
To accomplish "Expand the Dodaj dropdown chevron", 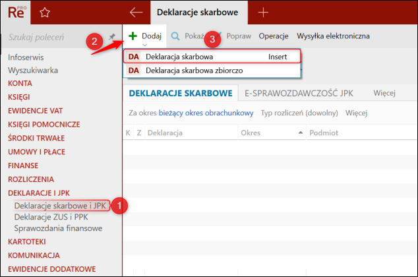I will pyautogui.click(x=145, y=45).
